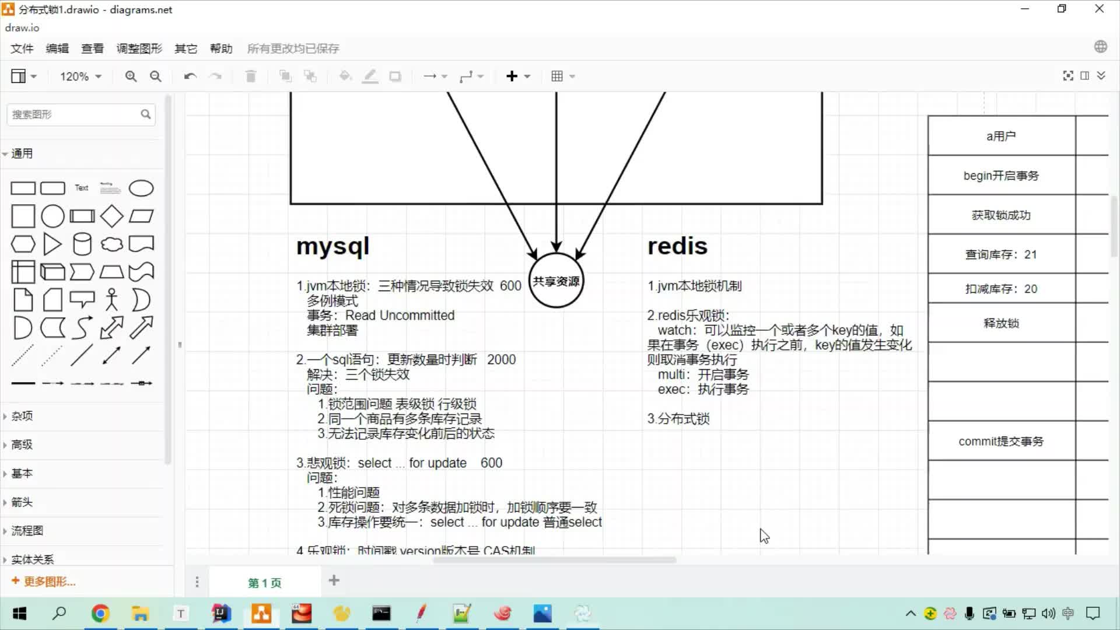
Task: Click the 共享资源 circle on canvas
Action: tap(556, 281)
